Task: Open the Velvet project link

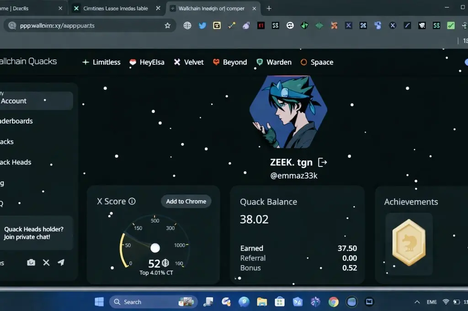Action: tap(189, 62)
